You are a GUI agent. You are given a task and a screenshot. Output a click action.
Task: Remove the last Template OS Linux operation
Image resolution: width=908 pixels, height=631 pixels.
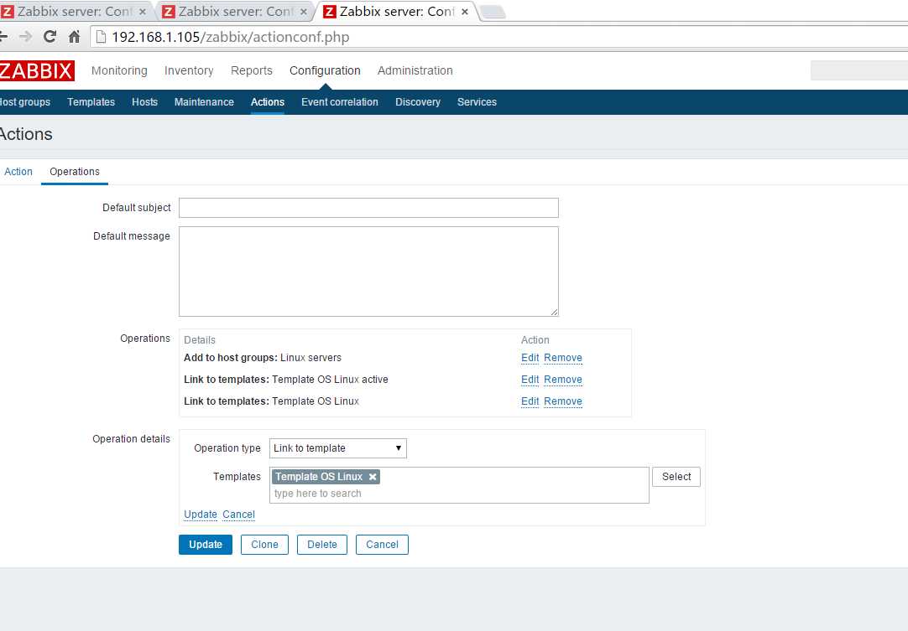[563, 401]
